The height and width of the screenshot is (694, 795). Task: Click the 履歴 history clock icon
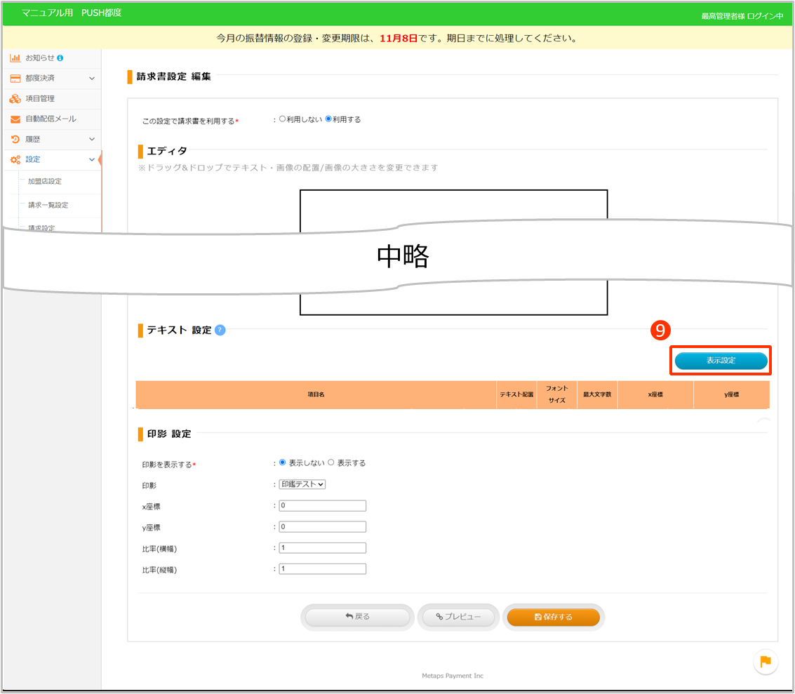point(15,140)
